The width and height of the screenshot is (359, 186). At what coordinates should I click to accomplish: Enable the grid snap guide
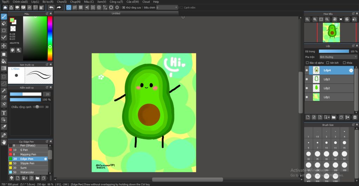click(81, 8)
